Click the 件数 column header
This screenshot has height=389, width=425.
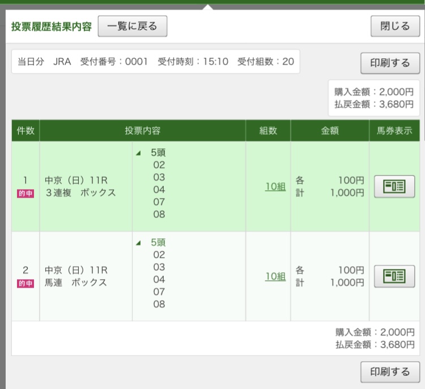[25, 131]
